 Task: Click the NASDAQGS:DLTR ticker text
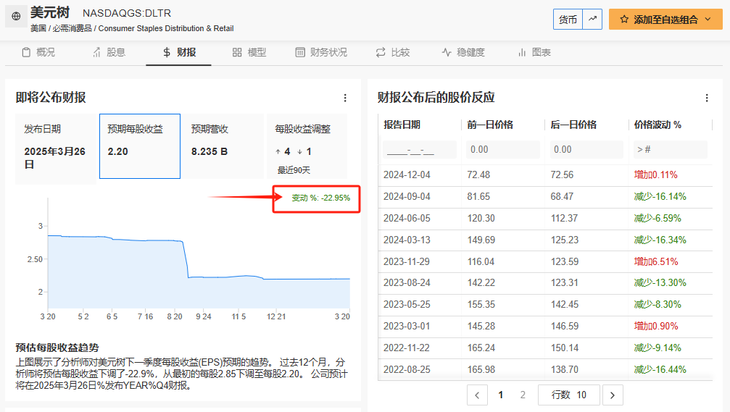[127, 14]
